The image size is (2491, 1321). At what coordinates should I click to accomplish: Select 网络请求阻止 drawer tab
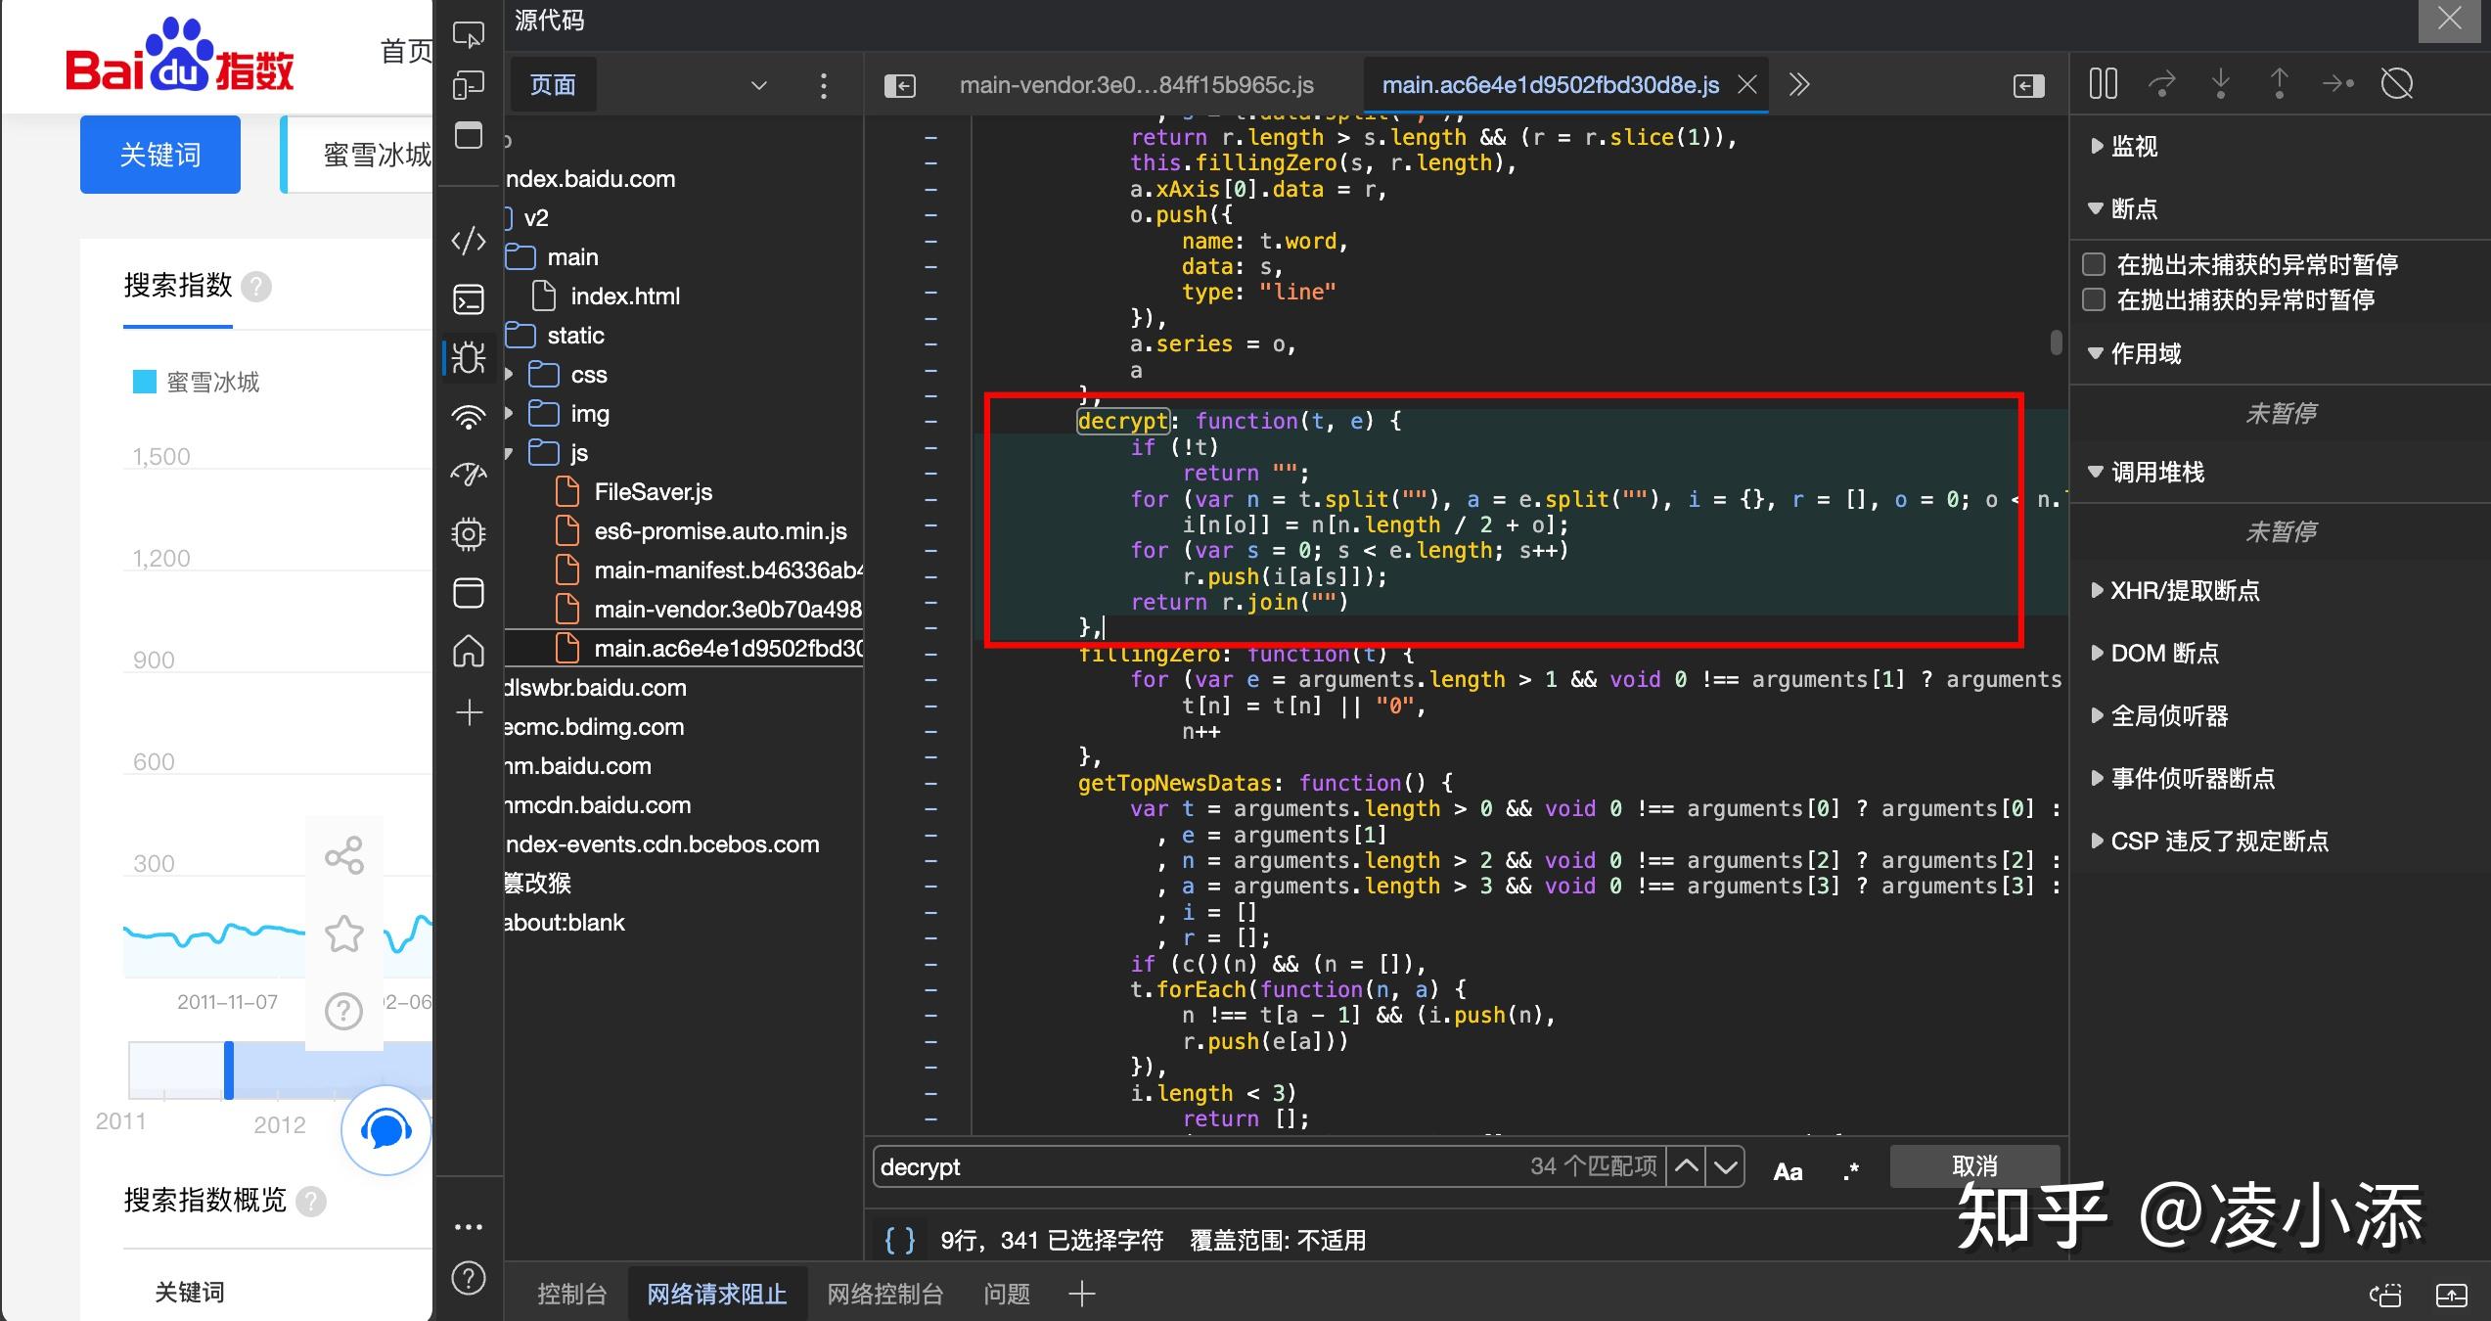pos(717,1294)
